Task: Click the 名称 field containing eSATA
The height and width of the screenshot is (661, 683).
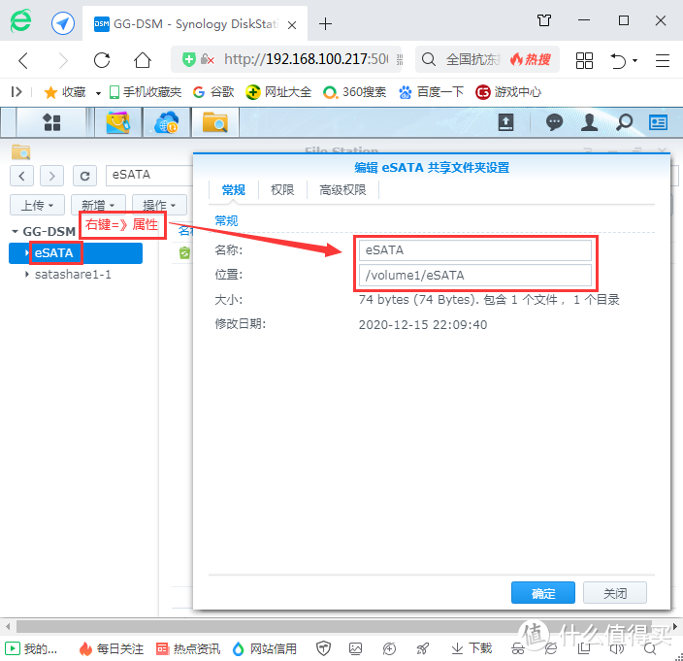Action: [x=474, y=250]
